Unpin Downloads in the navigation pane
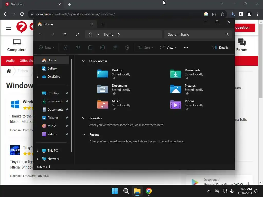The width and height of the screenshot is (263, 197). coord(67,101)
